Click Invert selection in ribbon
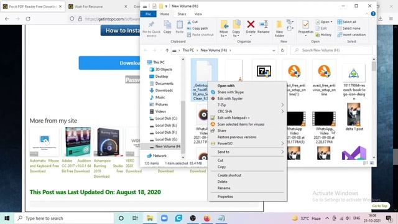The width and height of the screenshot is (398, 224). (x=351, y=35)
